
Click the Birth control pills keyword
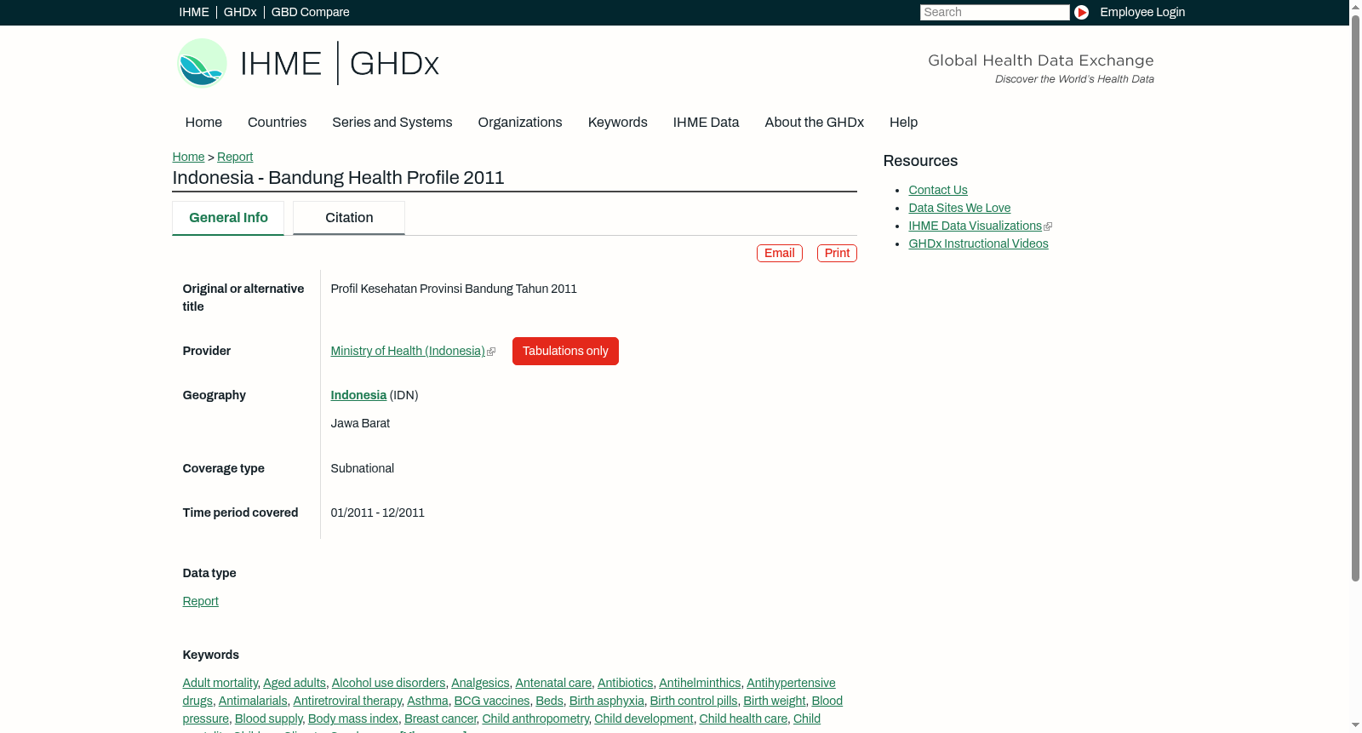(694, 701)
